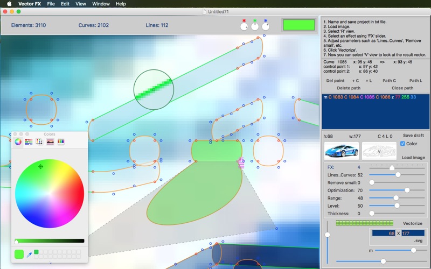Click the Delete path button
Viewport: 431px width, 269px height.
point(349,88)
